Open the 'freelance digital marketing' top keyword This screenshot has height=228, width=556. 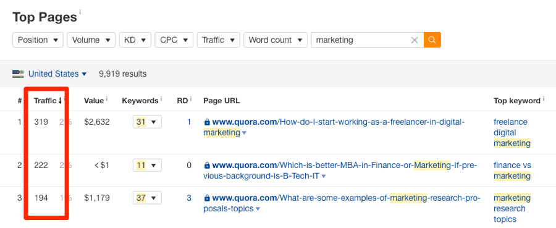point(512,133)
